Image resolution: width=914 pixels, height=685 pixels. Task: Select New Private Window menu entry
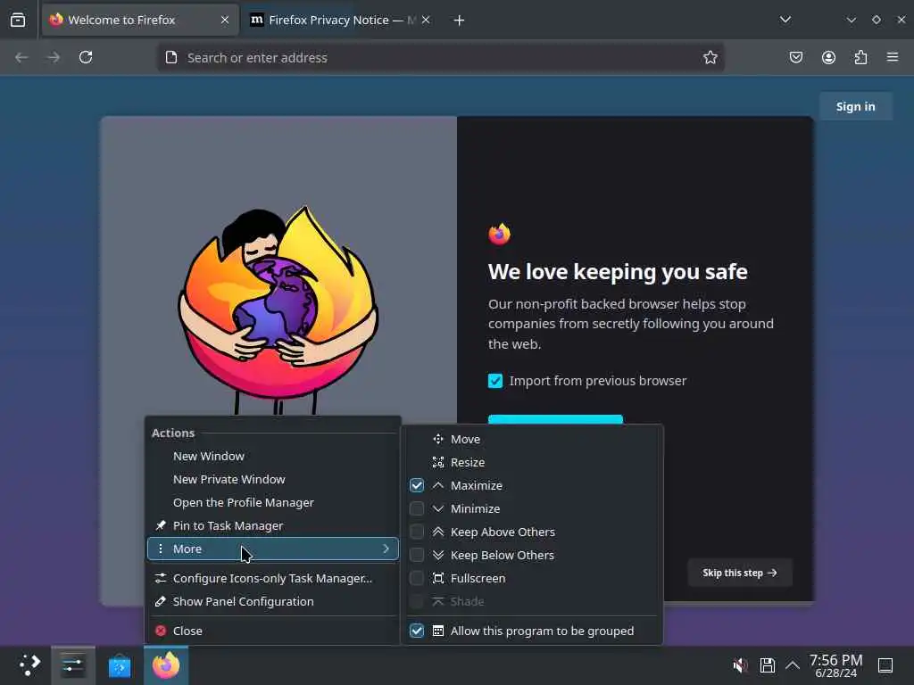(273, 479)
